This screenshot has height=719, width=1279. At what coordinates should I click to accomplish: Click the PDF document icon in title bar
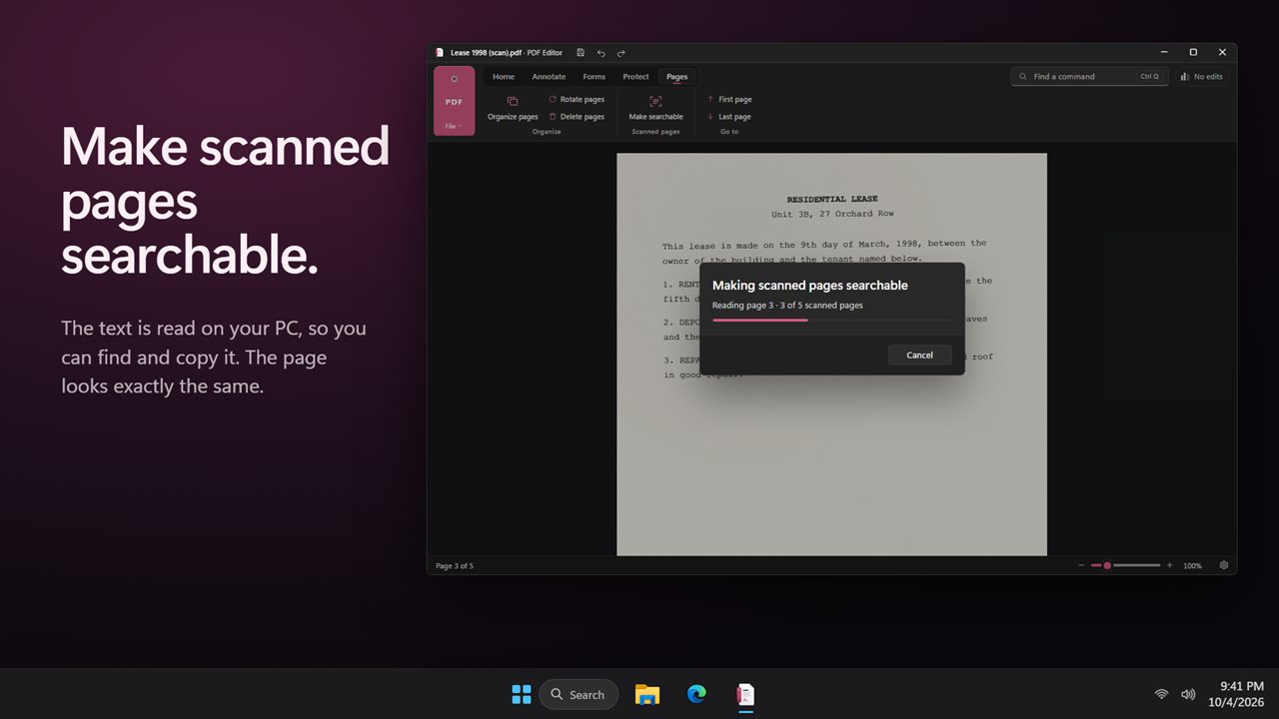click(x=440, y=52)
